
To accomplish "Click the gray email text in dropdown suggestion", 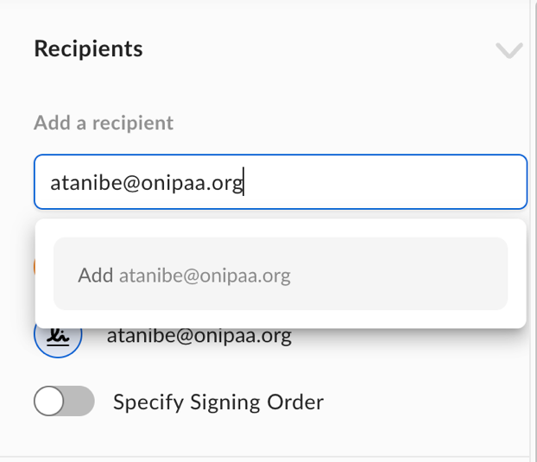I will [205, 275].
